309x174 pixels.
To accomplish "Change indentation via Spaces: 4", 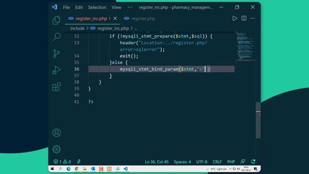I will click(183, 162).
